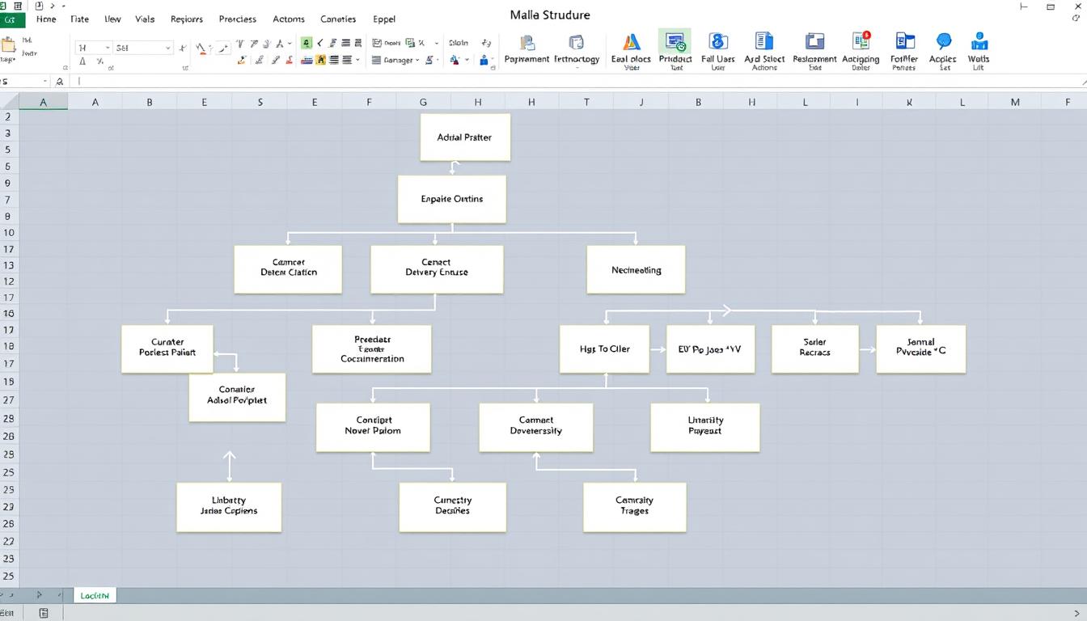
Task: Click the clipboard paste icon in the ribbon
Action: 8,44
